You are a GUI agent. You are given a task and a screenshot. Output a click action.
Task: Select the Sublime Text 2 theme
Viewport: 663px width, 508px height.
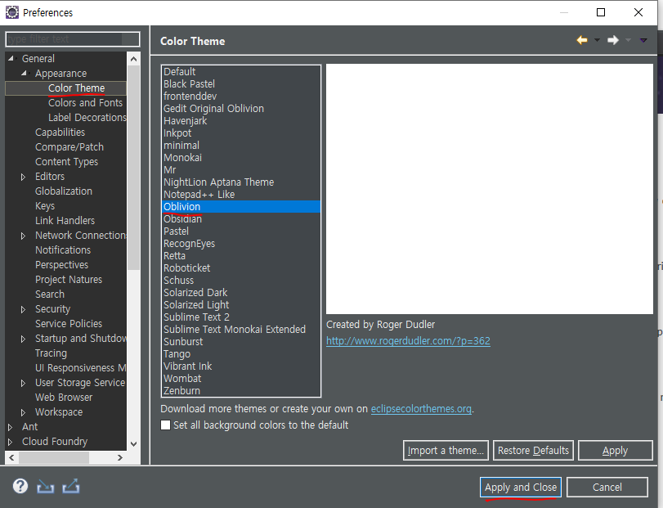pyautogui.click(x=241, y=317)
